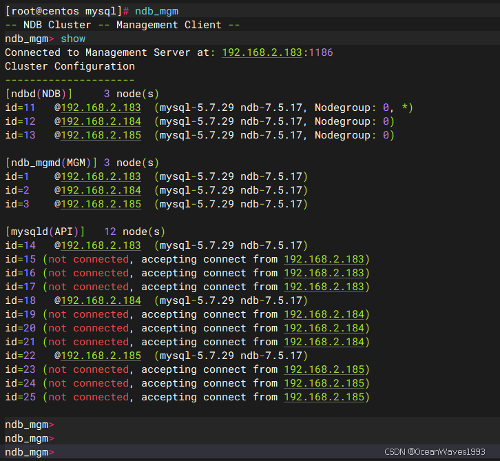Image resolution: width=500 pixels, height=461 pixels.
Task: Click IP link on the id=17 row
Action: 324,287
